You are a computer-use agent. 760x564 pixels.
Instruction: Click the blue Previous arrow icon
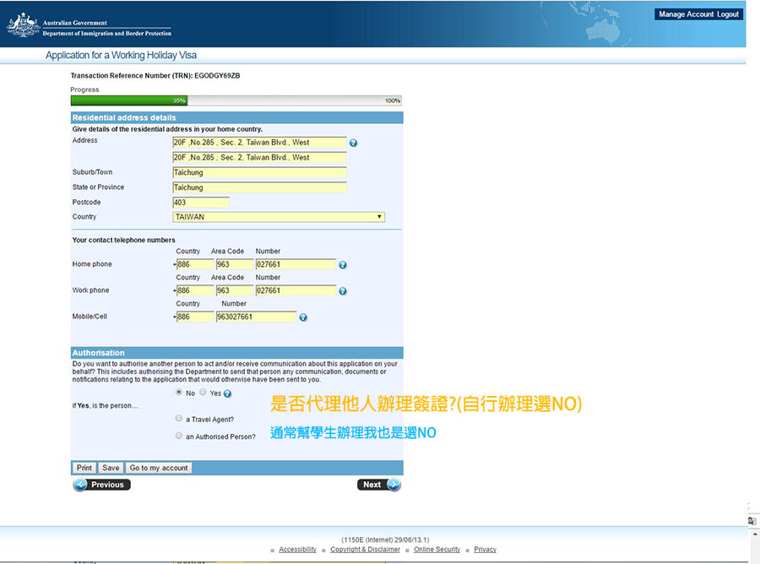coord(81,485)
